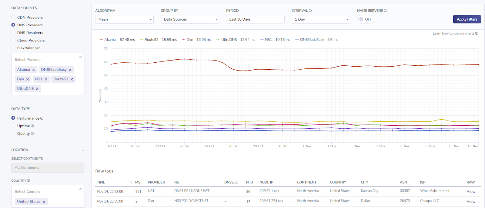Image resolution: width=485 pixels, height=208 pixels.
Task: Open the Name Servers info tooltip icon
Action: tap(386, 11)
